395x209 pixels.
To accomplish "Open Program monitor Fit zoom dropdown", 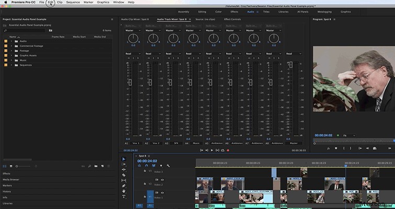I will tap(349, 135).
